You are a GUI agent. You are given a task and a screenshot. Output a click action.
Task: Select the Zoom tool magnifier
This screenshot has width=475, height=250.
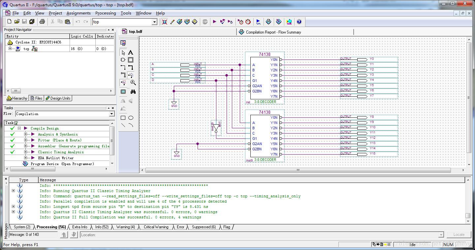[x=133, y=83]
